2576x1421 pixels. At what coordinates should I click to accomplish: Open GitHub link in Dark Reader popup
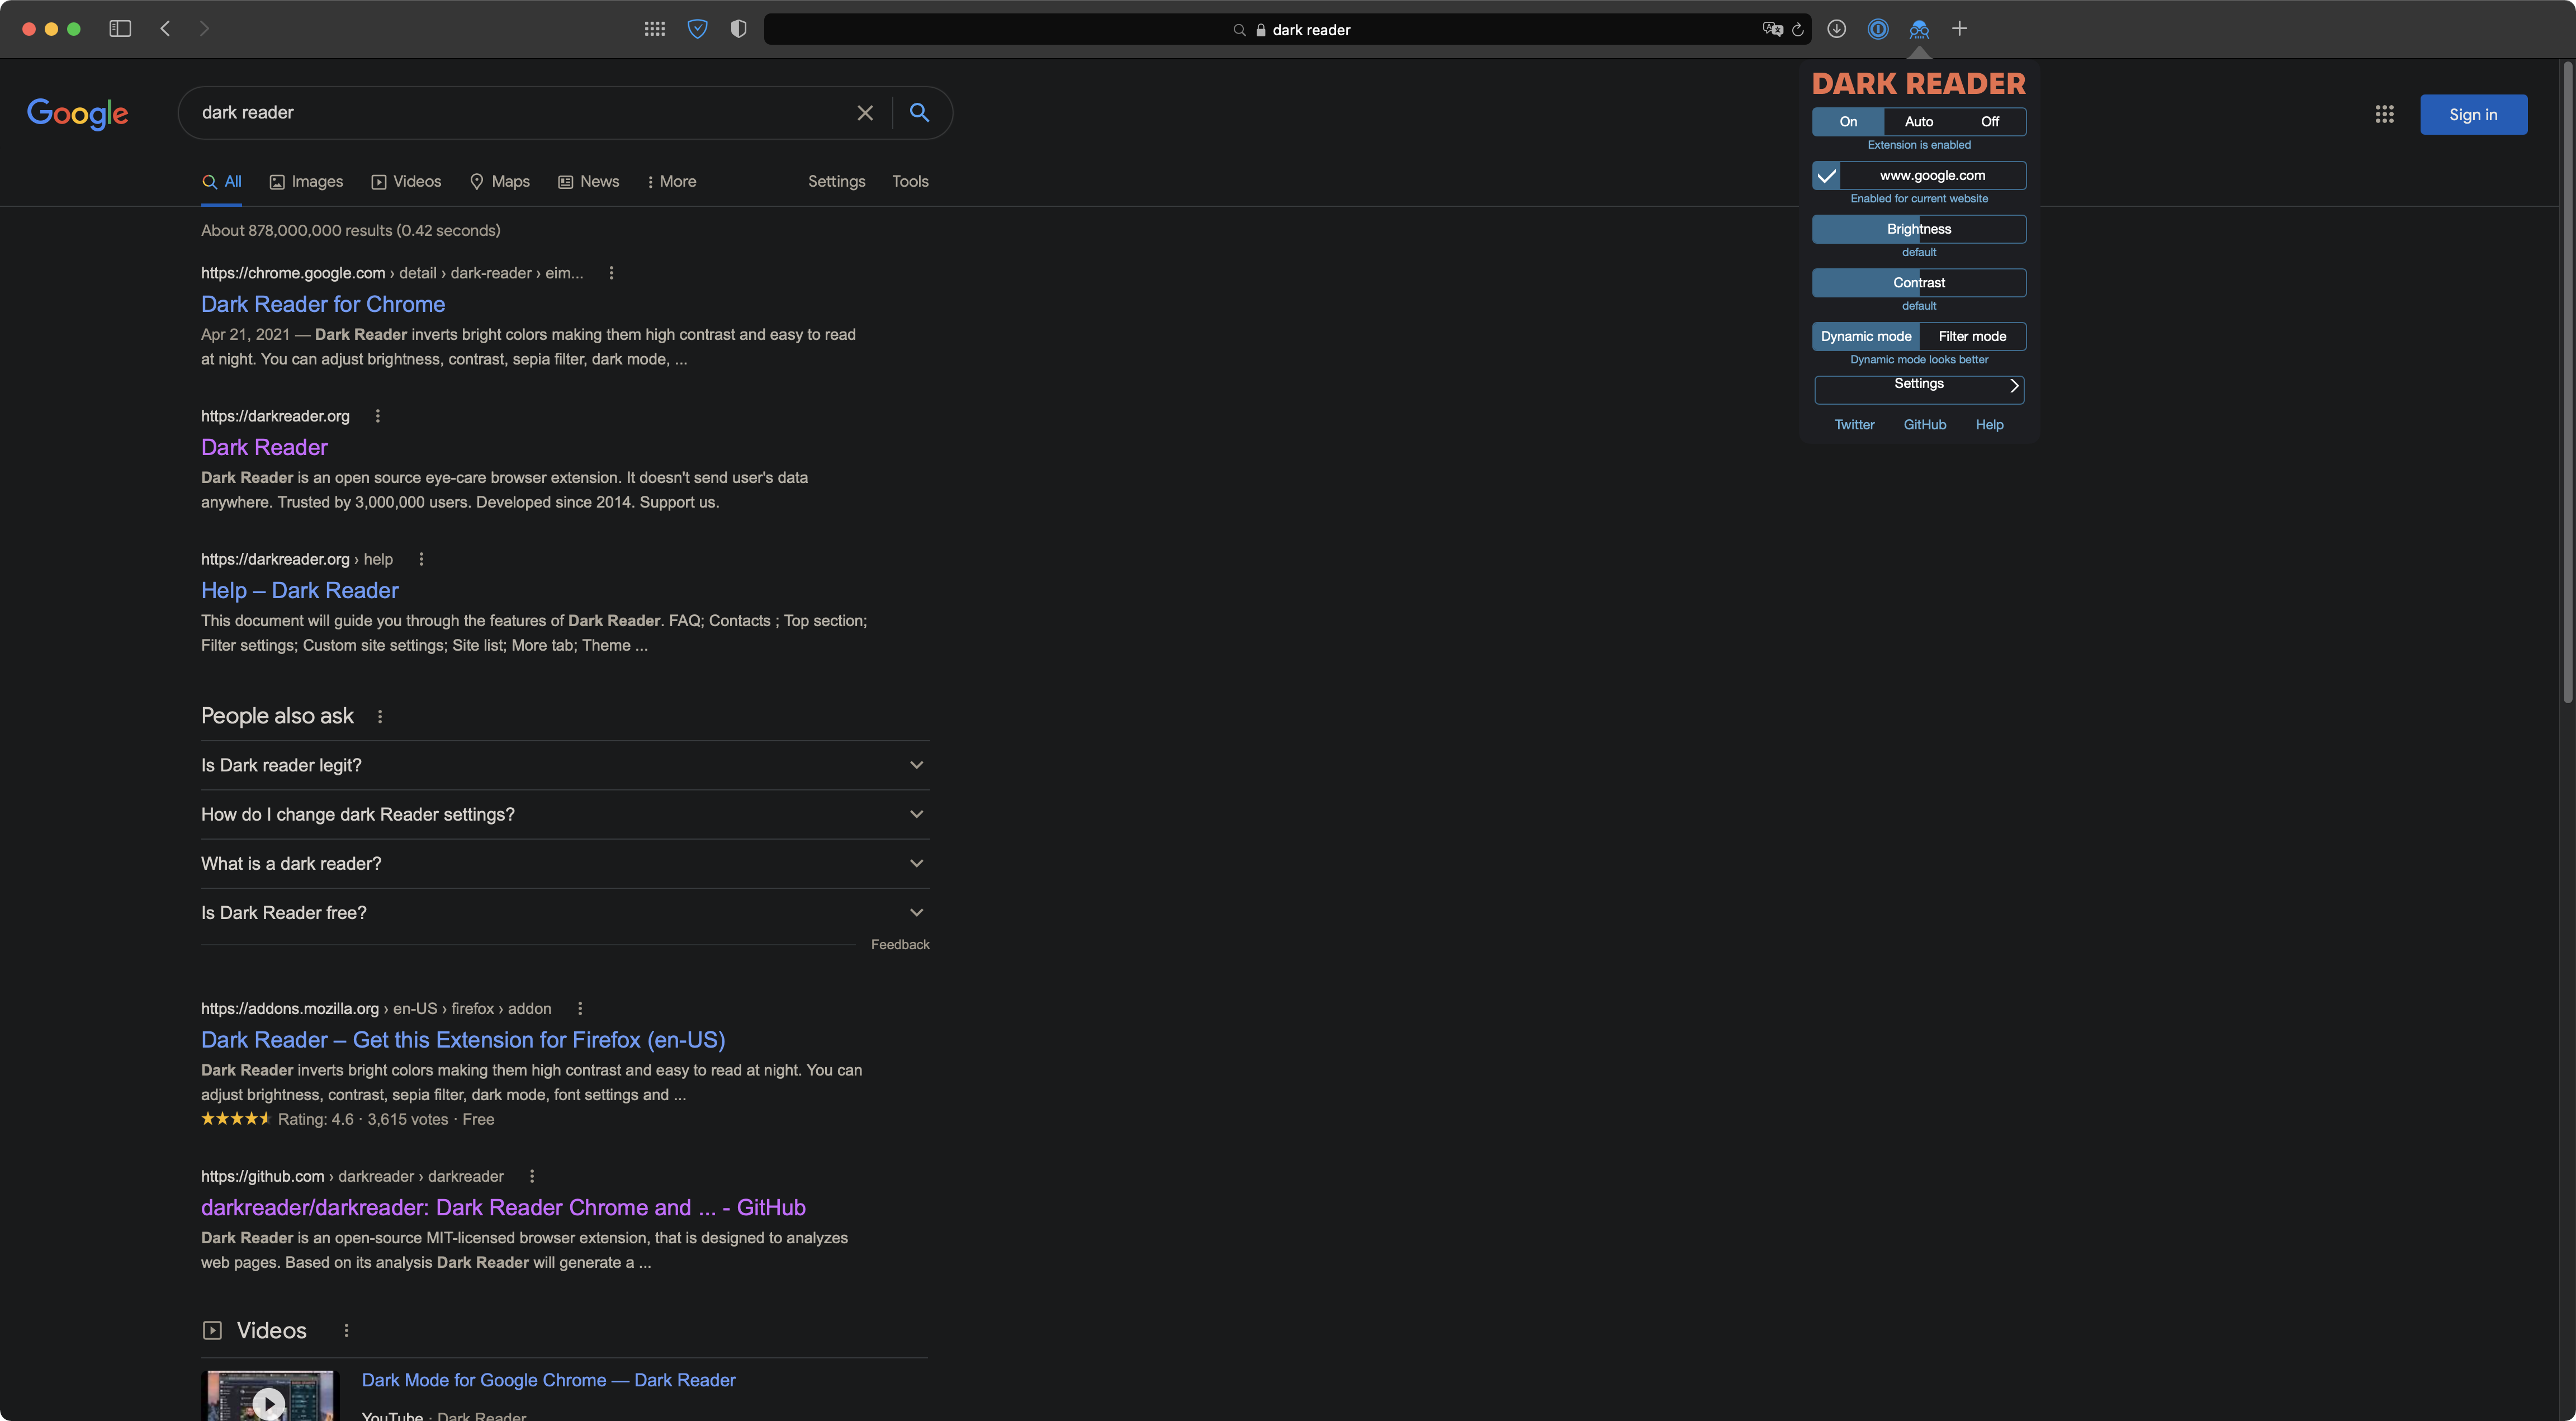click(x=1925, y=425)
